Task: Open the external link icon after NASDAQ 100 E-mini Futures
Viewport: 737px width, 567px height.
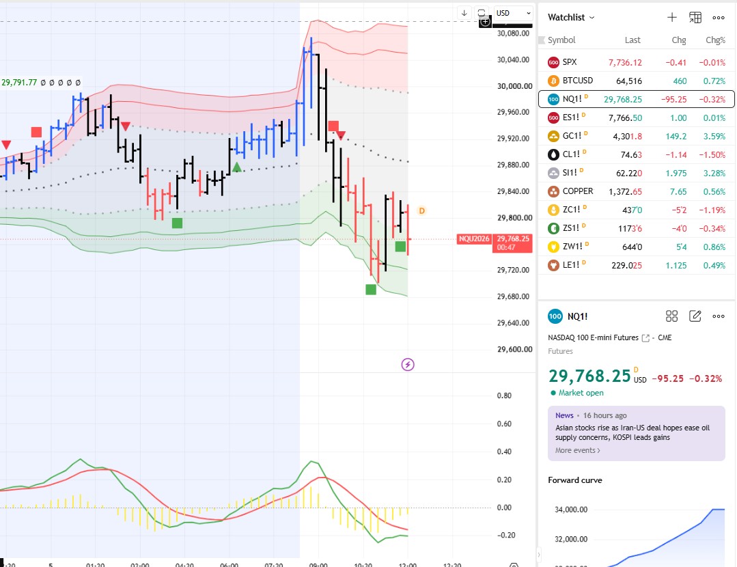Action: (645, 337)
